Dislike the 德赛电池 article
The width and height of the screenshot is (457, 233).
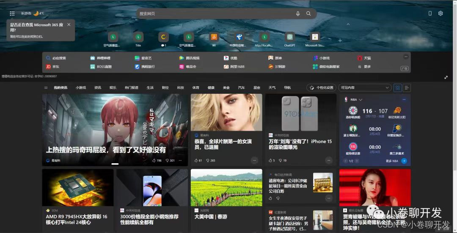[278, 198]
